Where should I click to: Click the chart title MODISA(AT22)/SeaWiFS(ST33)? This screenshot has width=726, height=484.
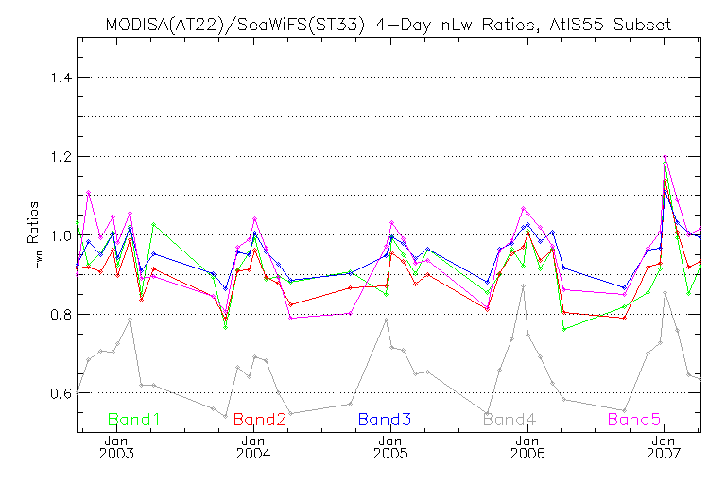pyautogui.click(x=388, y=24)
